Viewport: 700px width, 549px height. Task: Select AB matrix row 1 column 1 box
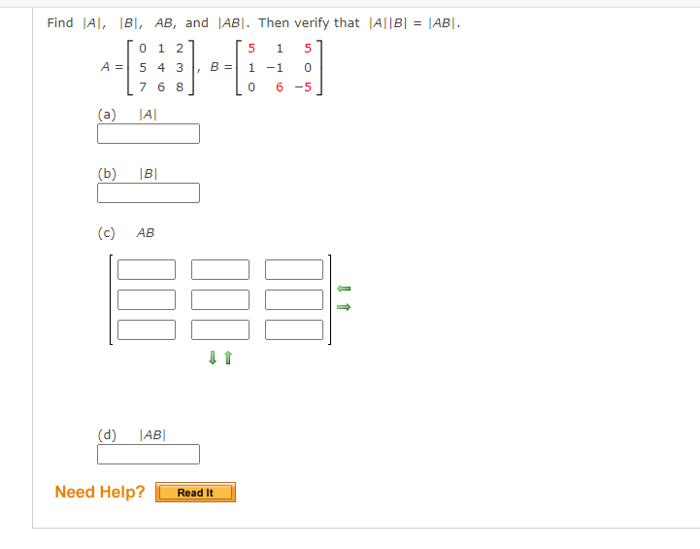147,270
